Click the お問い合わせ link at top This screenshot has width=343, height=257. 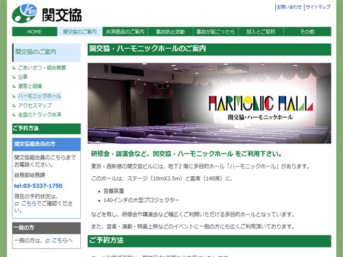[x=289, y=7]
